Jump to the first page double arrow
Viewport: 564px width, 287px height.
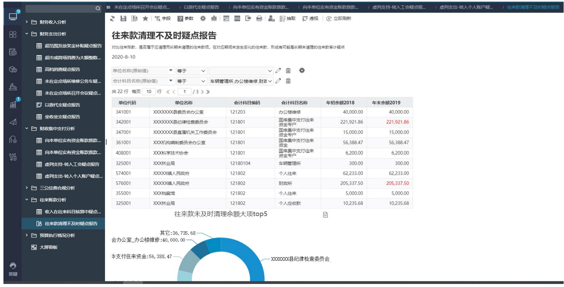click(x=168, y=92)
